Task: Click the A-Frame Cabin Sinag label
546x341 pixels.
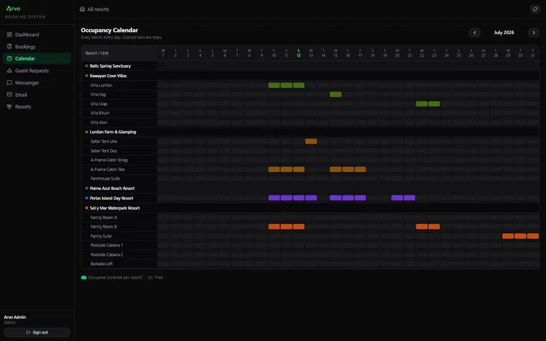Action: 109,160
